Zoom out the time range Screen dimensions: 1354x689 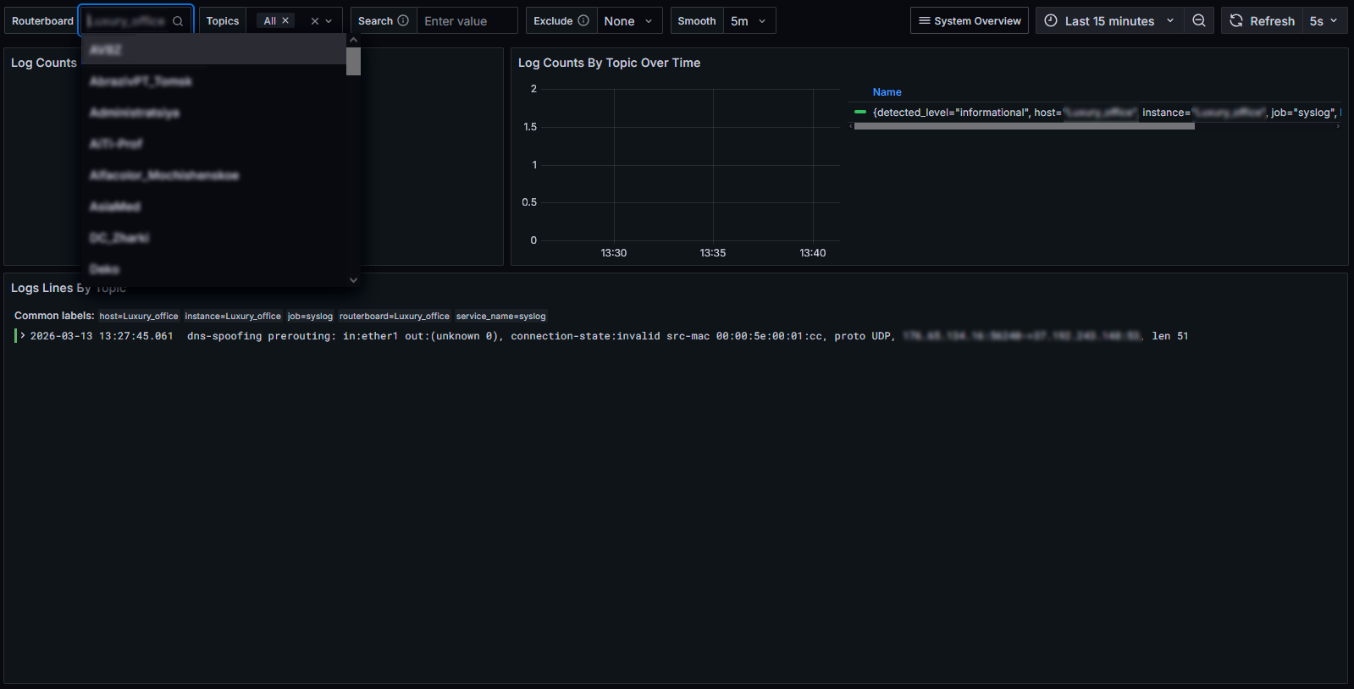[1198, 21]
